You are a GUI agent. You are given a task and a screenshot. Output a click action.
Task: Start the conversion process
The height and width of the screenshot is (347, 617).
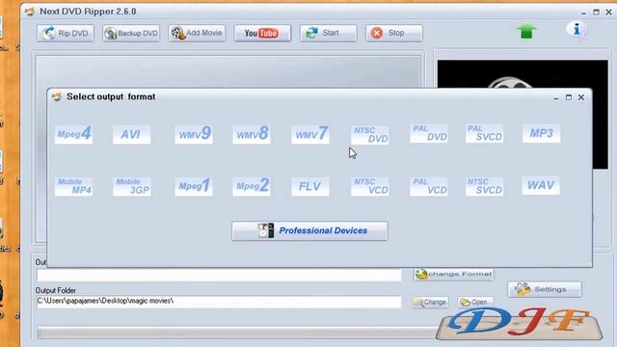point(328,33)
